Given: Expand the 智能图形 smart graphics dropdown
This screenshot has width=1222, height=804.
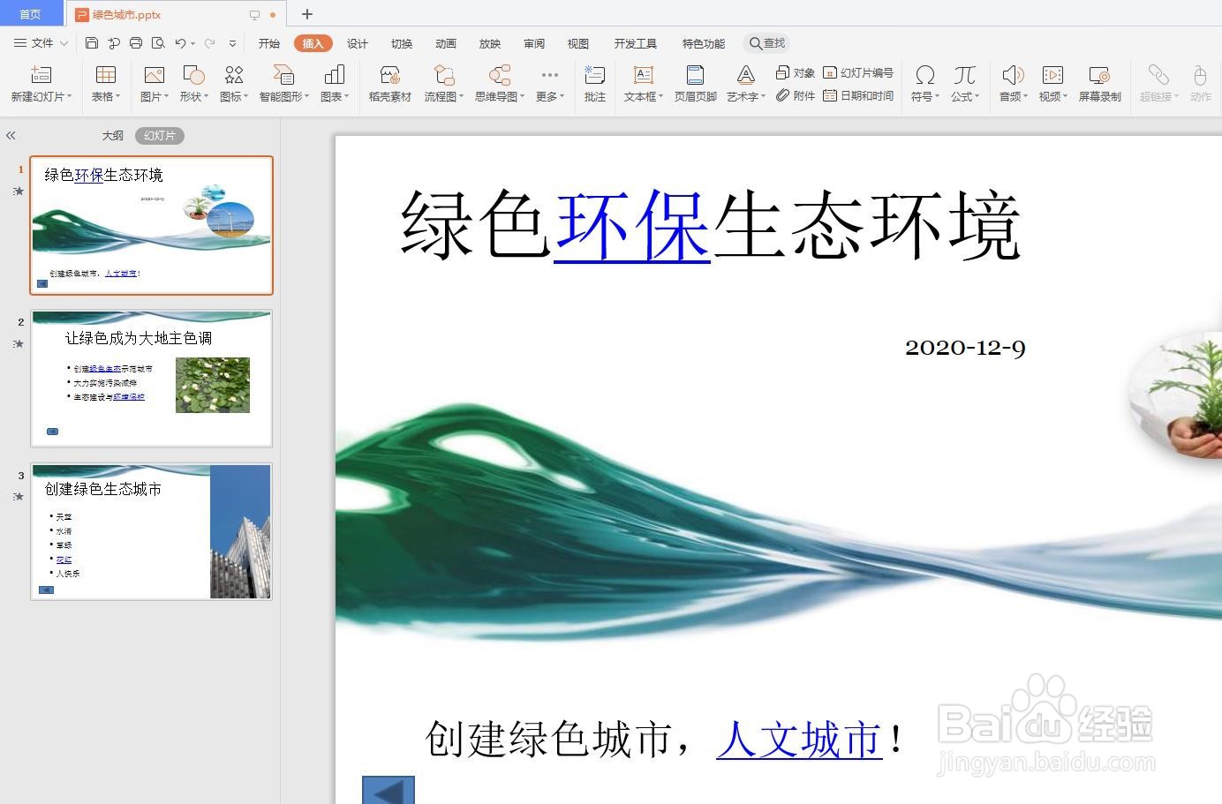Looking at the screenshot, I should click(x=306, y=97).
